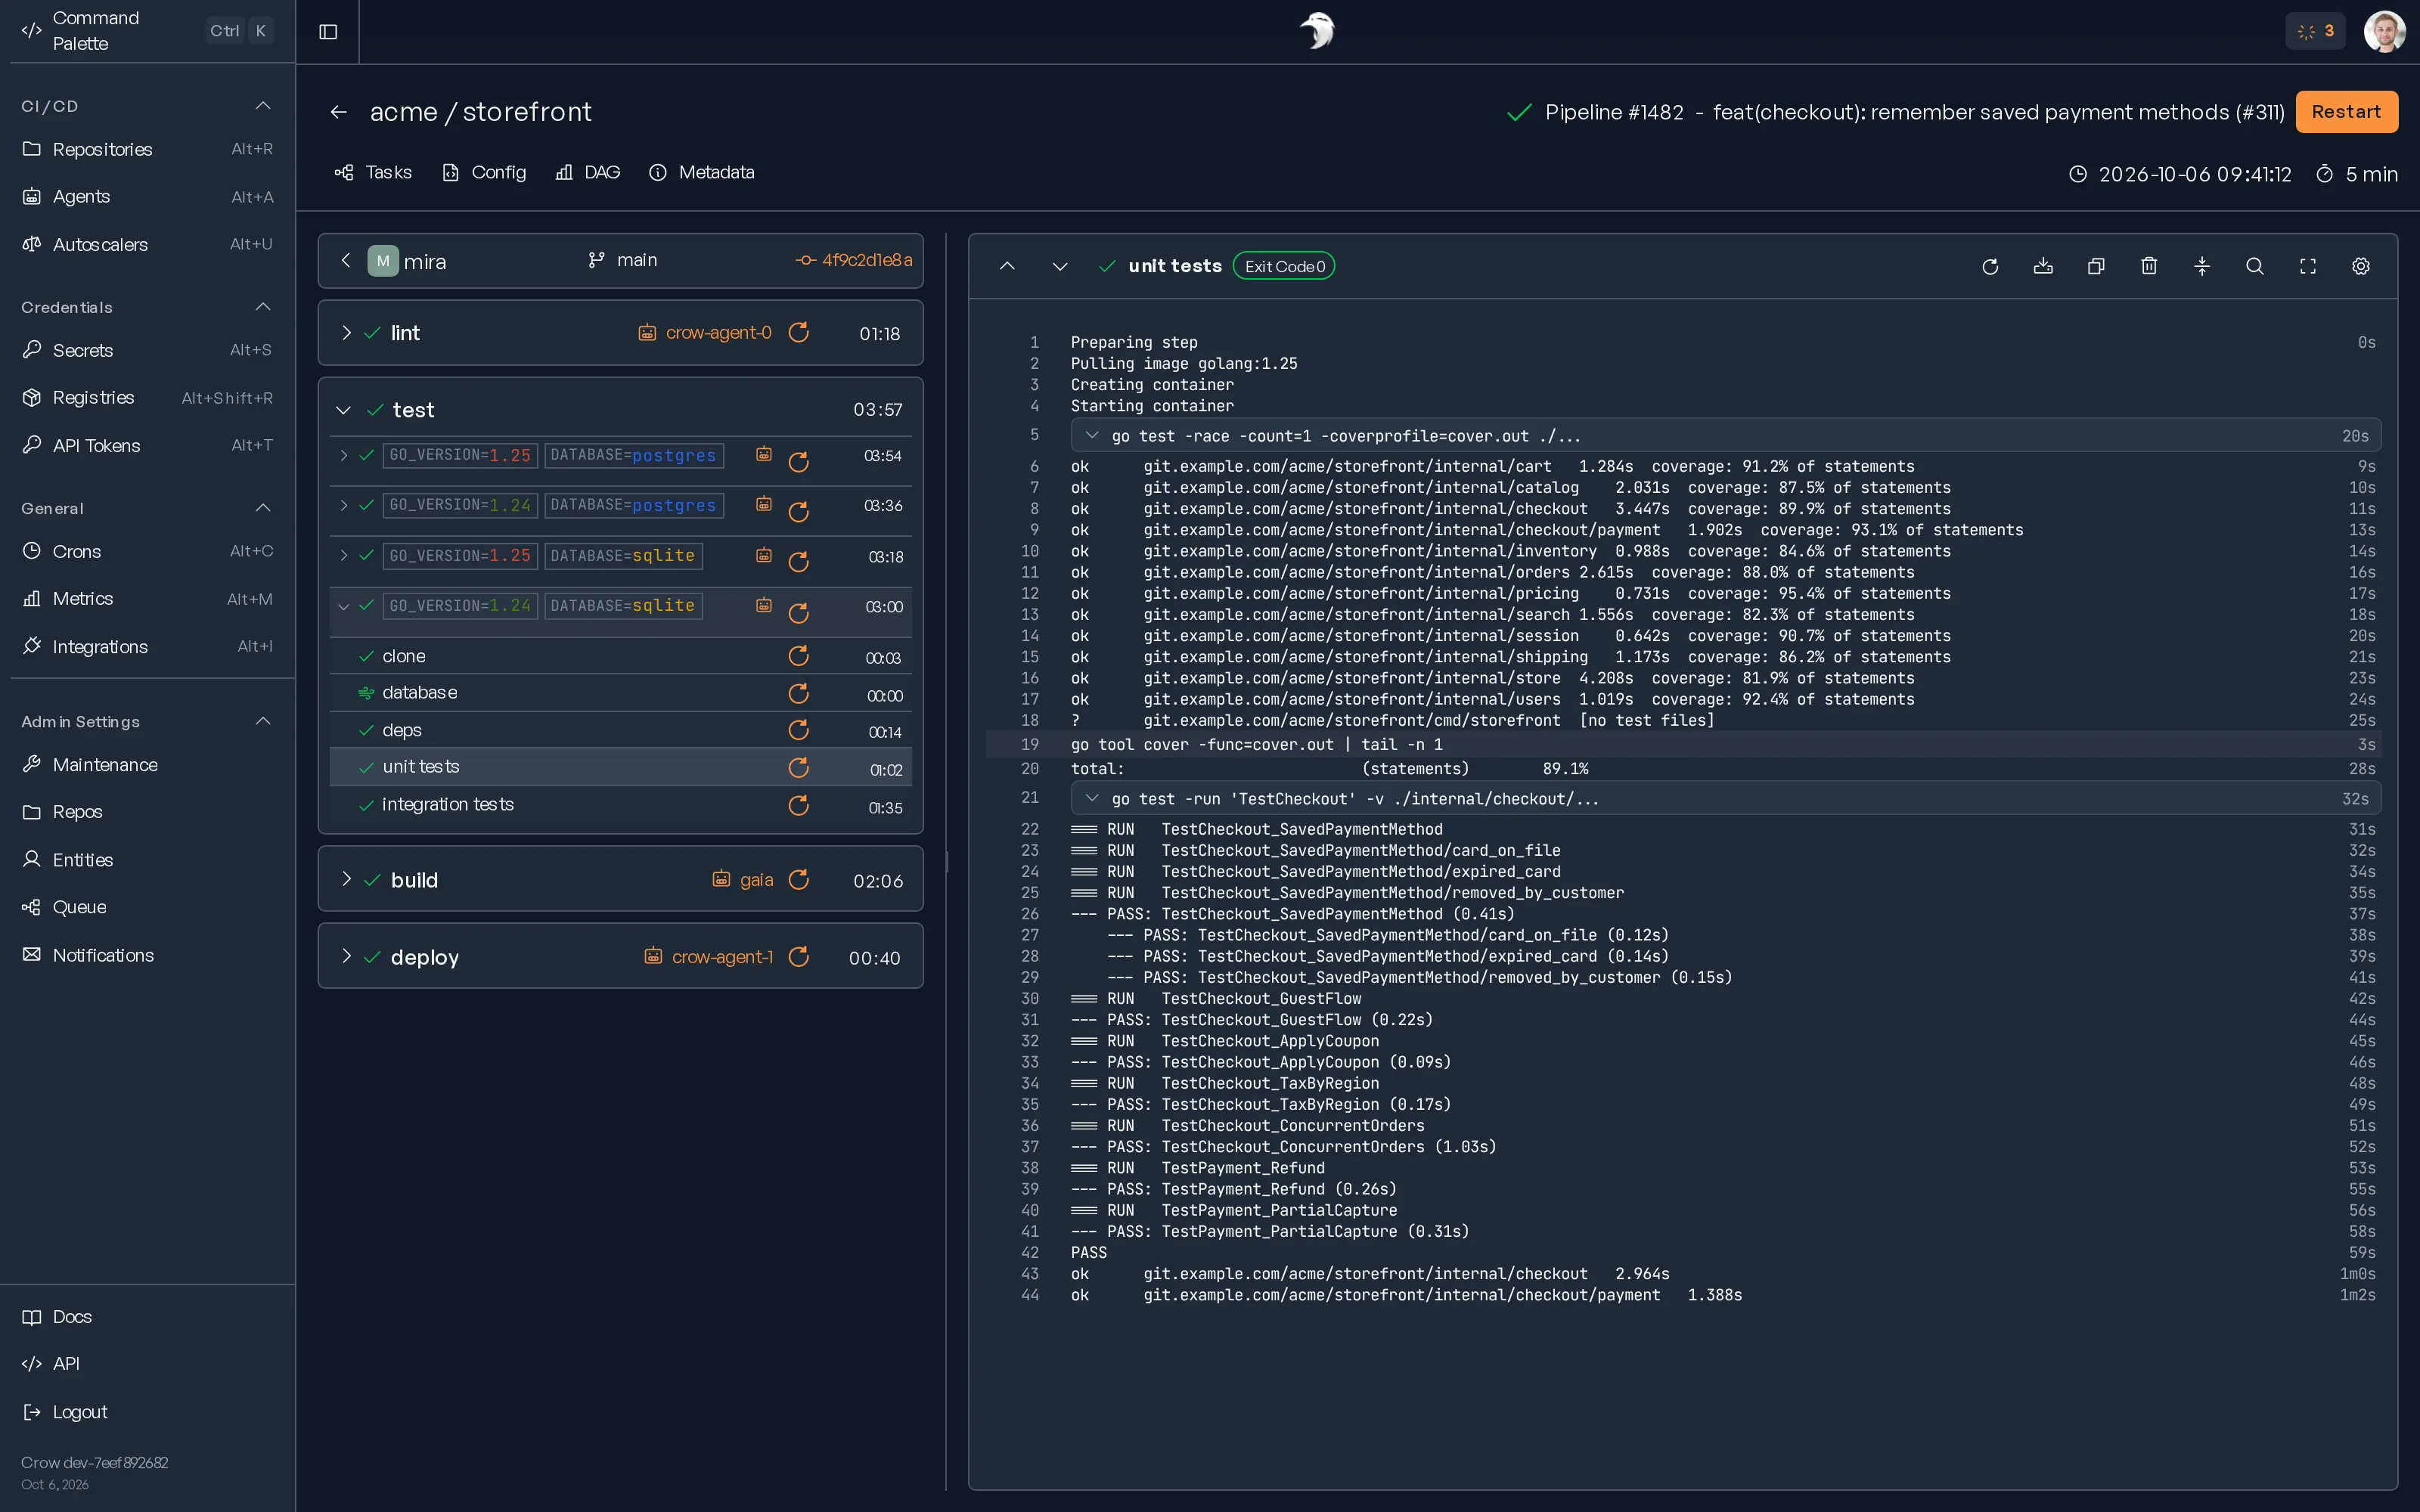Image resolution: width=2420 pixels, height=1512 pixels.
Task: Collapse the Credentials sidebar section
Action: tap(263, 307)
